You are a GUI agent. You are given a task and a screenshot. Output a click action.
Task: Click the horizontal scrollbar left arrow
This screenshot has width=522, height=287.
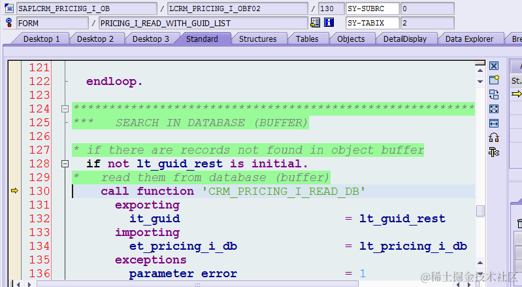point(18,284)
